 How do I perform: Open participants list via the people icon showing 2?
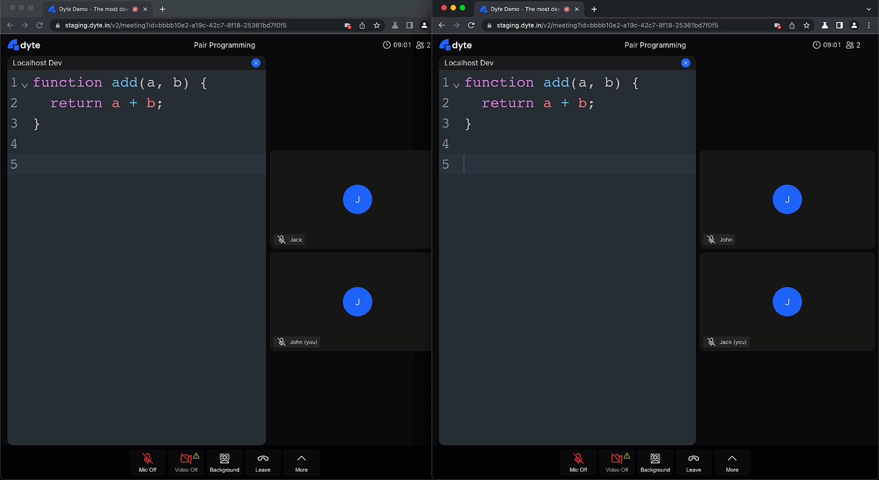click(421, 45)
